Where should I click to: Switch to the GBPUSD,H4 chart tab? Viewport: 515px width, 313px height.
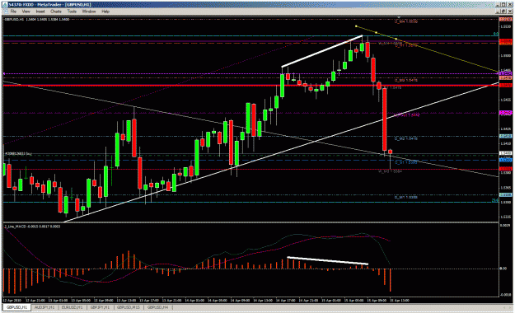point(158,307)
